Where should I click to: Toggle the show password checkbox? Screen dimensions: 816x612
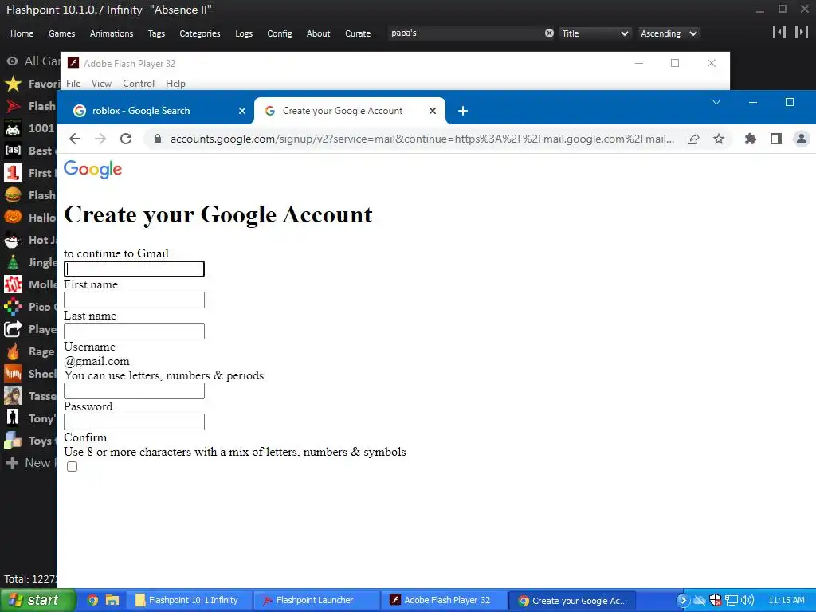72,466
